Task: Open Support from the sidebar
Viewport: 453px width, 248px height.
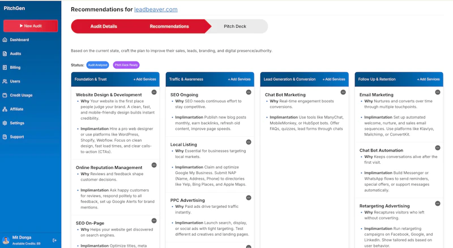Action: pyautogui.click(x=16, y=137)
